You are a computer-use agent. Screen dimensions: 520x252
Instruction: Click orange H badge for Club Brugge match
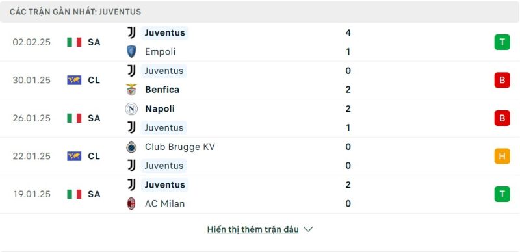(502, 156)
